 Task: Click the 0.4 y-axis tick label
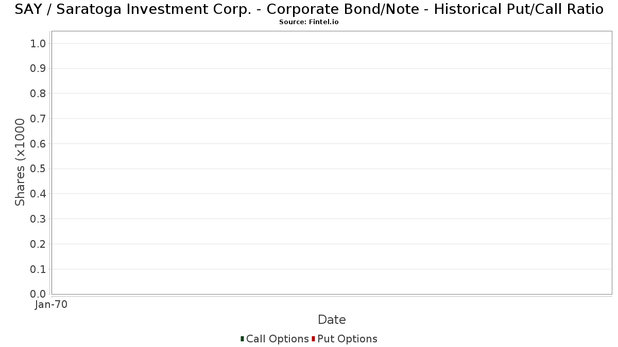pos(38,194)
